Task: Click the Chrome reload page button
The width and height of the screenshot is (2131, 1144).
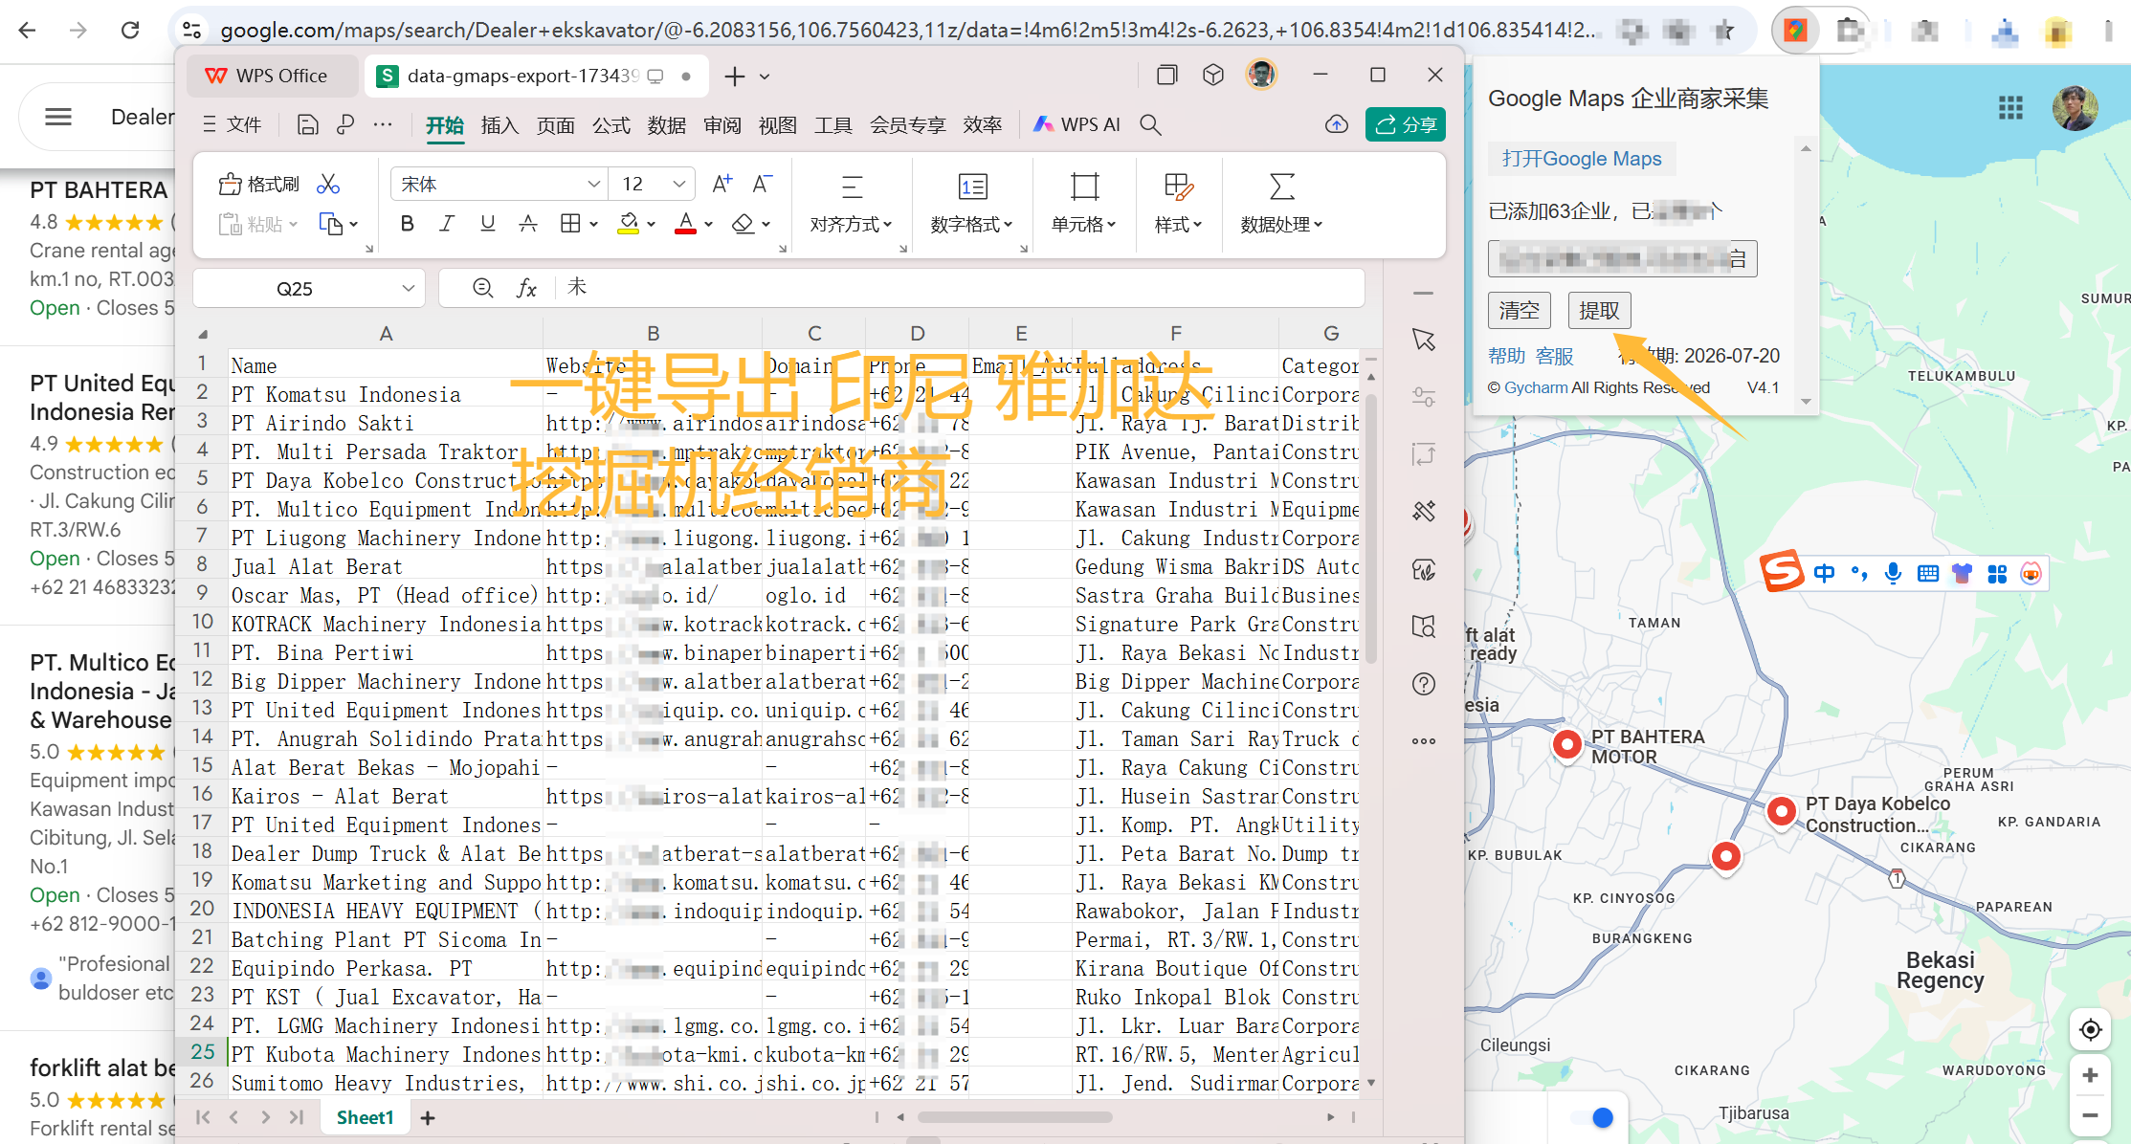Action: click(130, 30)
